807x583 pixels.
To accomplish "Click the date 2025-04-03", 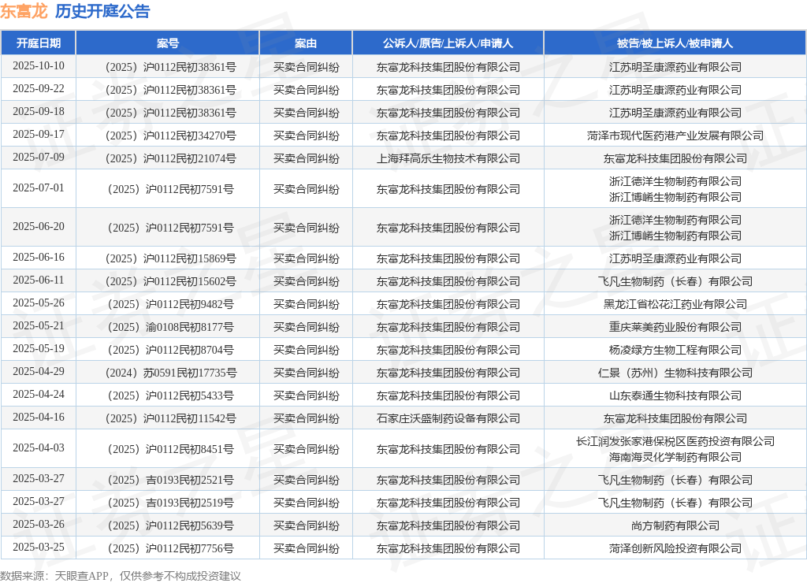I will (x=39, y=447).
